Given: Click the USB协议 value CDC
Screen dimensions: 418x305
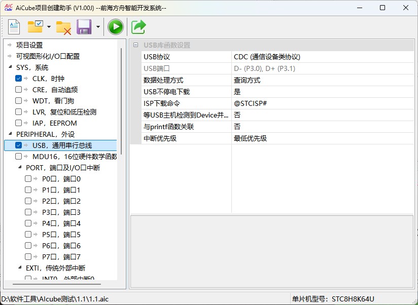Looking at the screenshot, I should click(x=323, y=57).
